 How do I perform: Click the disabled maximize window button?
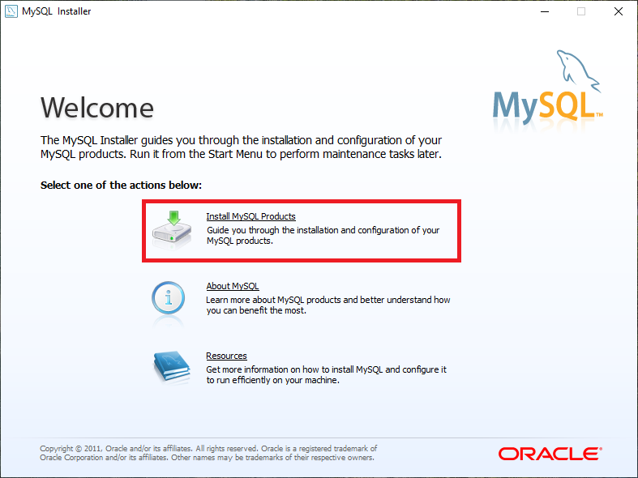581,11
